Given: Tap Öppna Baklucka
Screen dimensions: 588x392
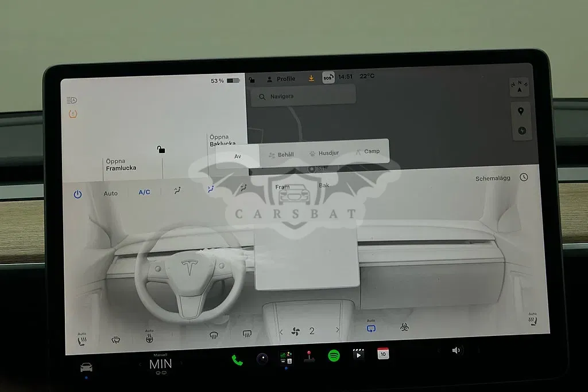Looking at the screenshot, I should (223, 140).
